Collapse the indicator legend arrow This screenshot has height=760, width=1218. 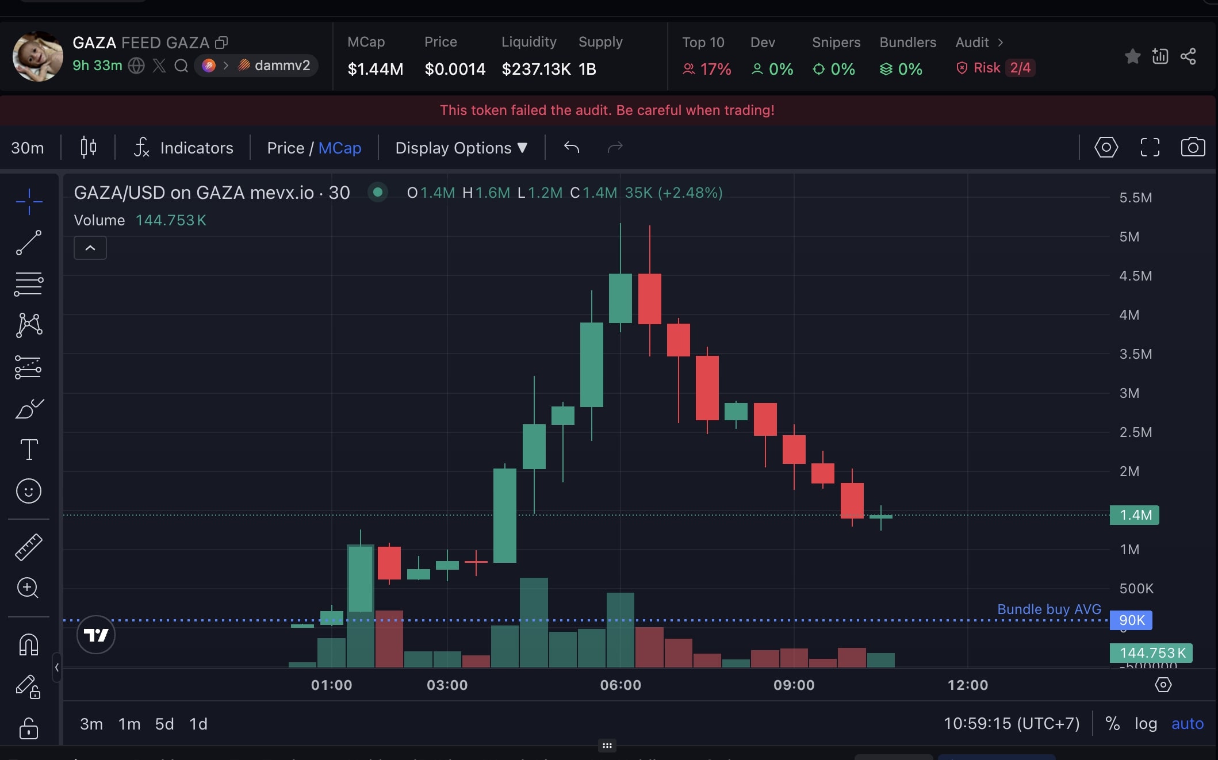click(x=90, y=248)
